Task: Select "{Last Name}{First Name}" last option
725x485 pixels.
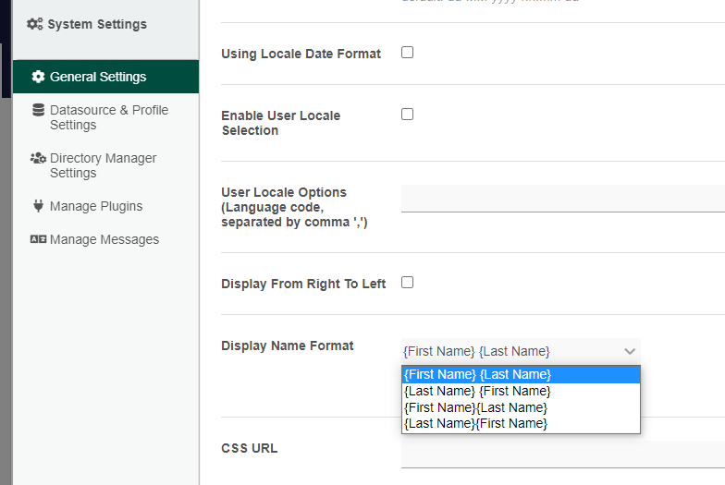Action: point(475,423)
